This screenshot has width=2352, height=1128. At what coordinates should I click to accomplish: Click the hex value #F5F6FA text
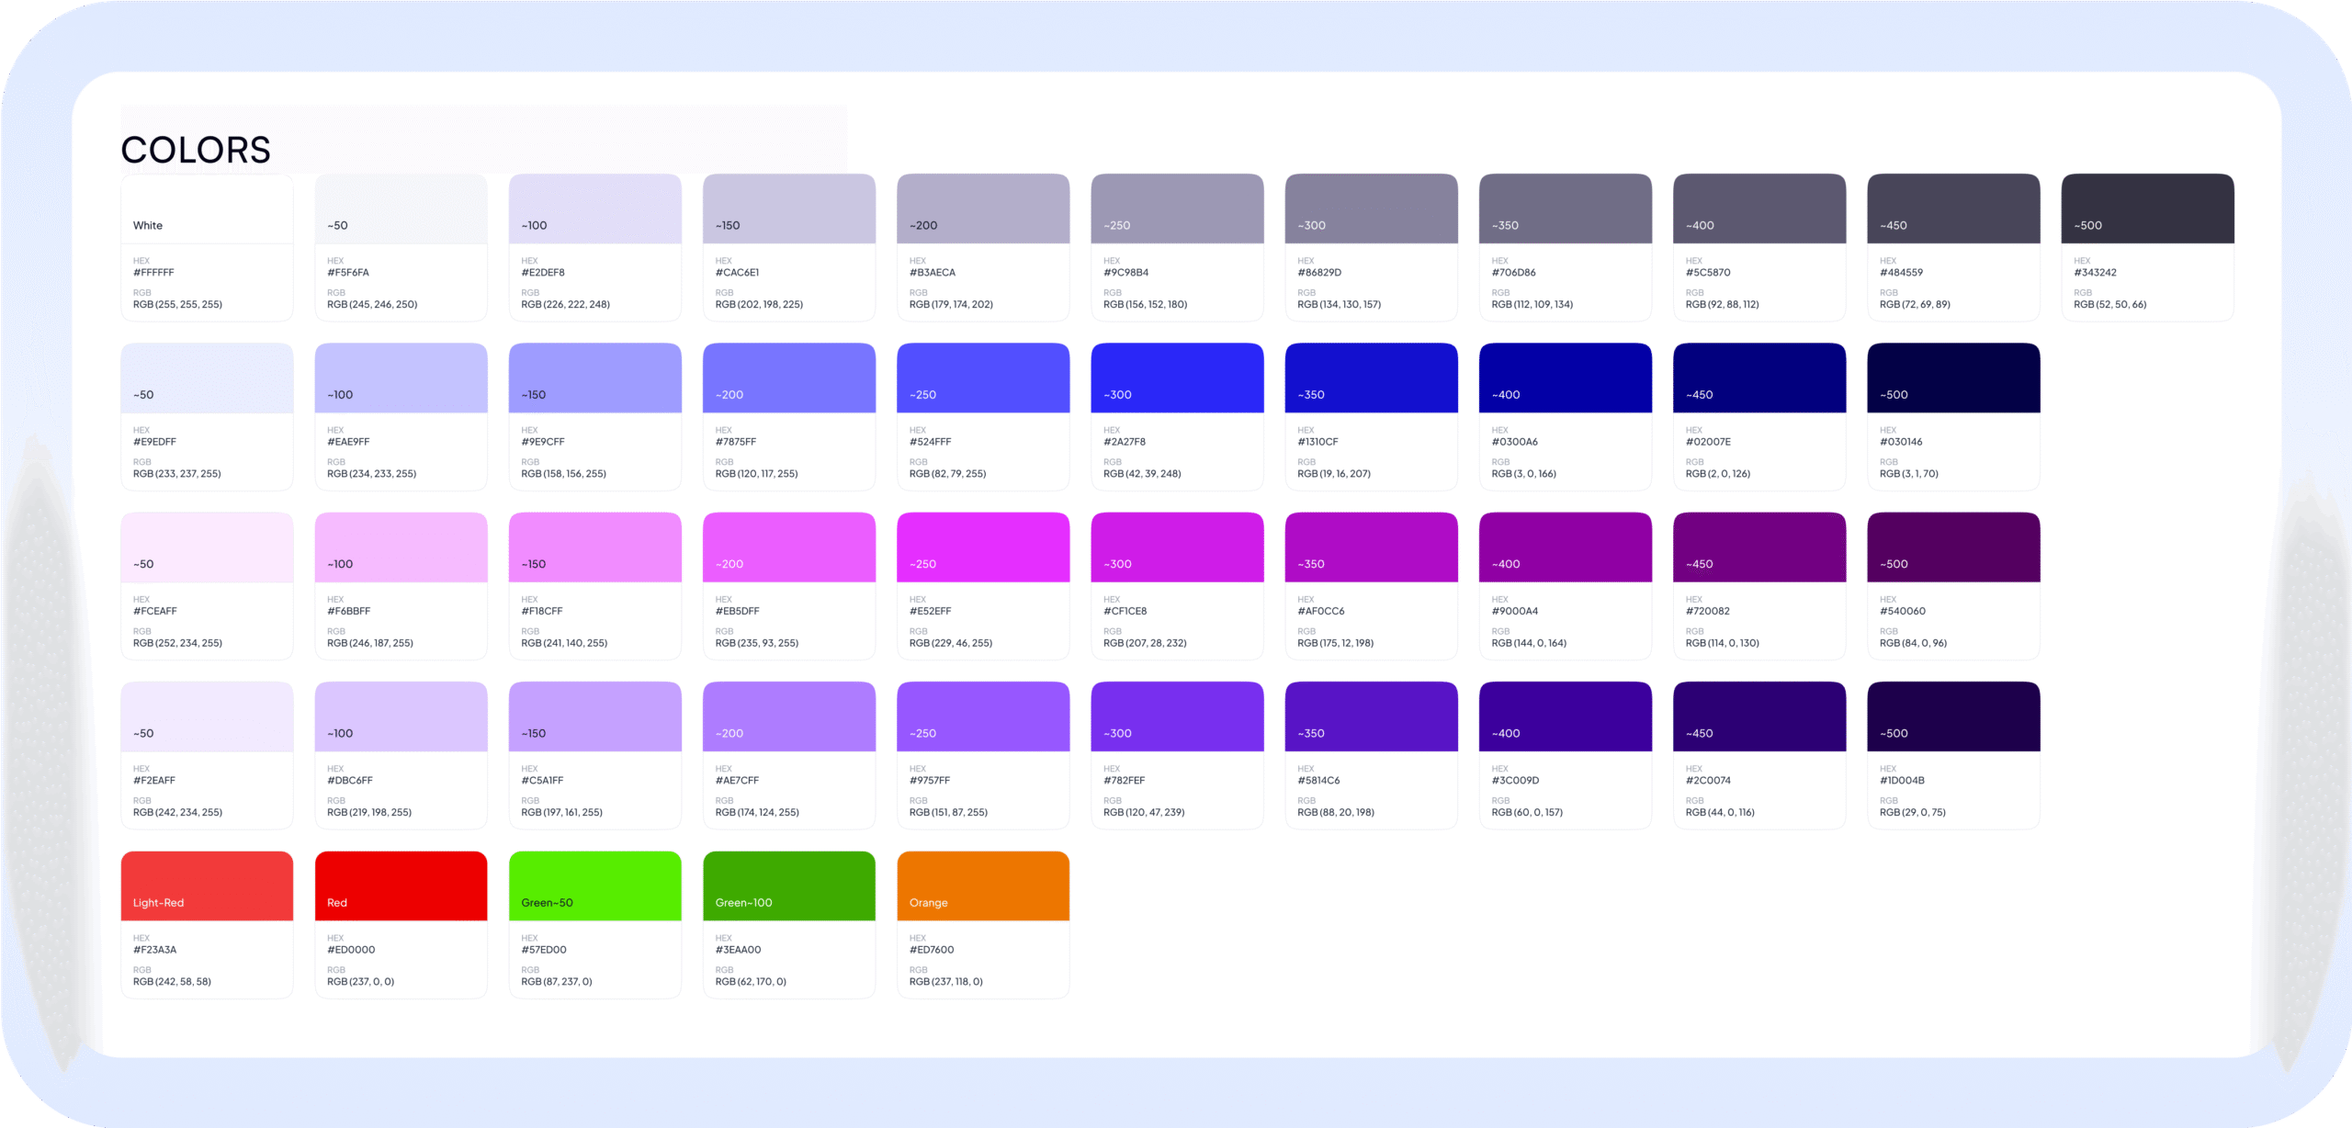[348, 273]
